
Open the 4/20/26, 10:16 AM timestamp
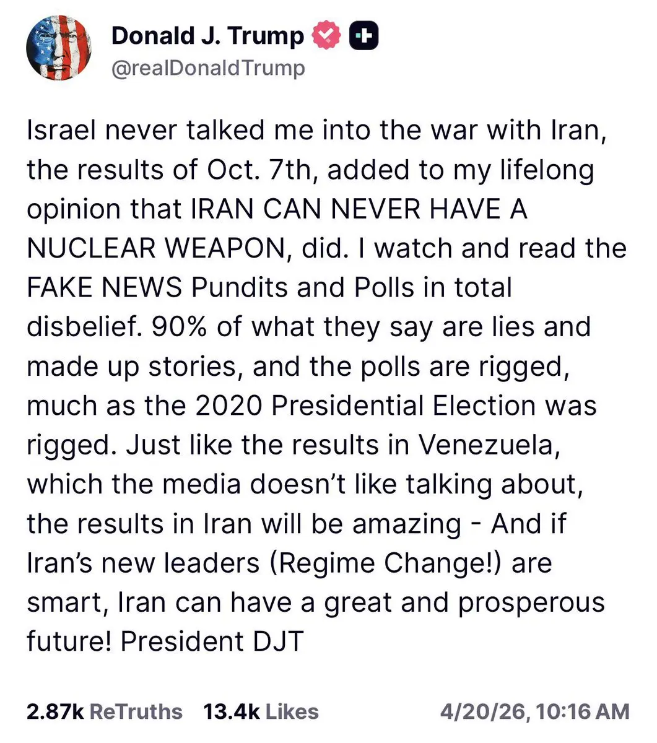(x=535, y=711)
